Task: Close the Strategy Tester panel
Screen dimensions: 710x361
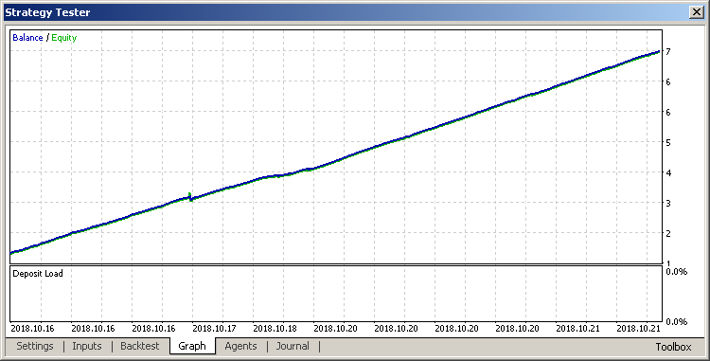Action: click(696, 12)
